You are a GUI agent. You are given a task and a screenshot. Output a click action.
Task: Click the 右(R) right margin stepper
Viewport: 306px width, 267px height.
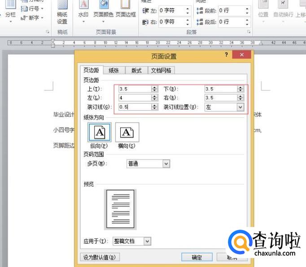(x=240, y=98)
